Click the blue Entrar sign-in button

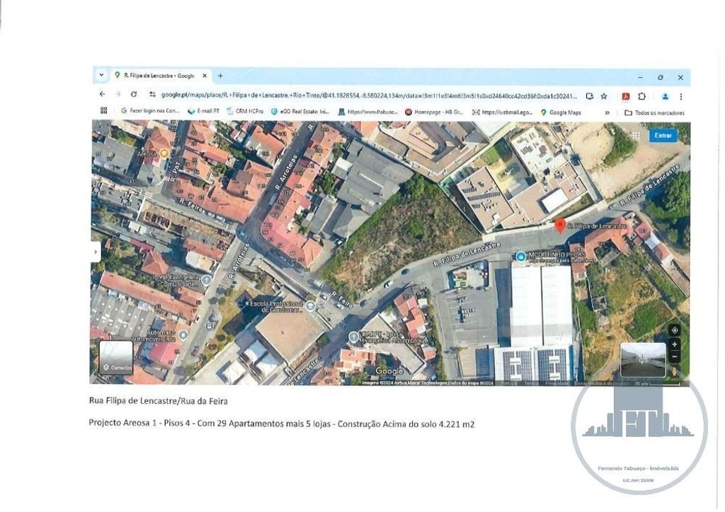[x=663, y=136]
